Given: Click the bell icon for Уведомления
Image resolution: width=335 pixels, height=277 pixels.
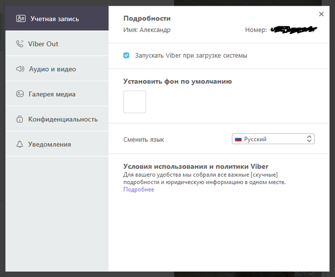Looking at the screenshot, I should 20,145.
